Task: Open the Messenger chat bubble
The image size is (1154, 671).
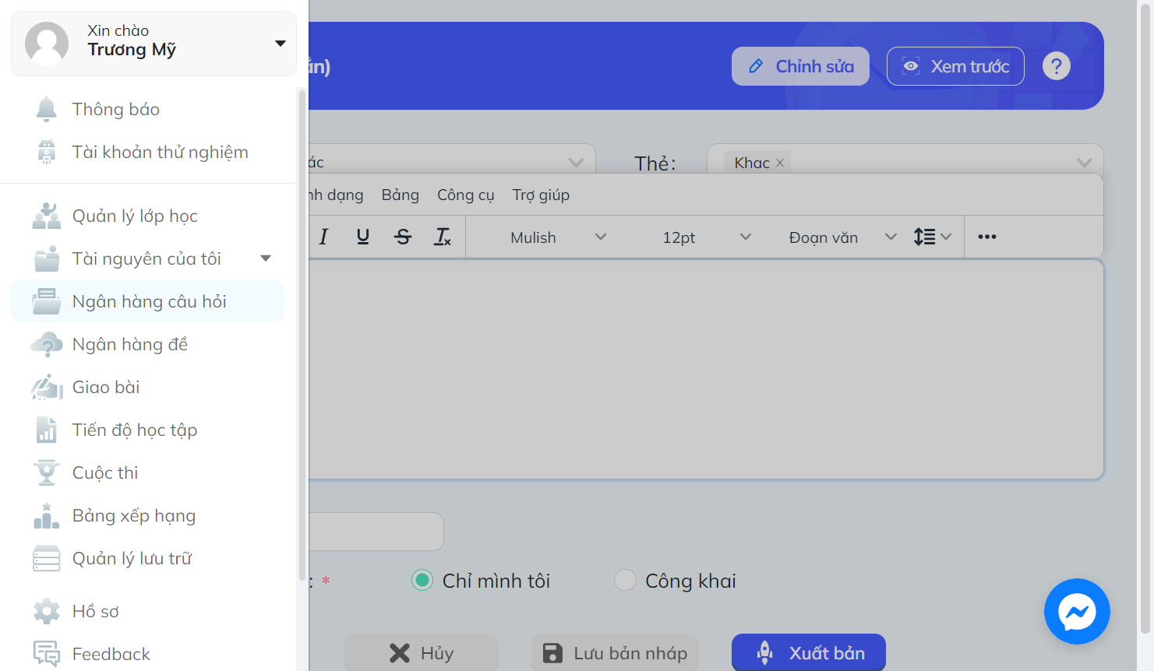Action: coord(1077,611)
